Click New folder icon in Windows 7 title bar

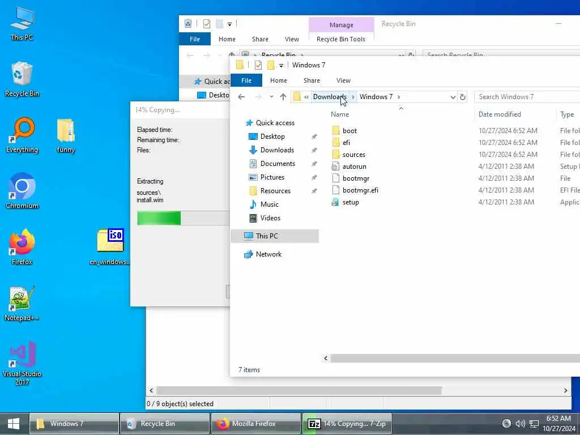tap(271, 65)
